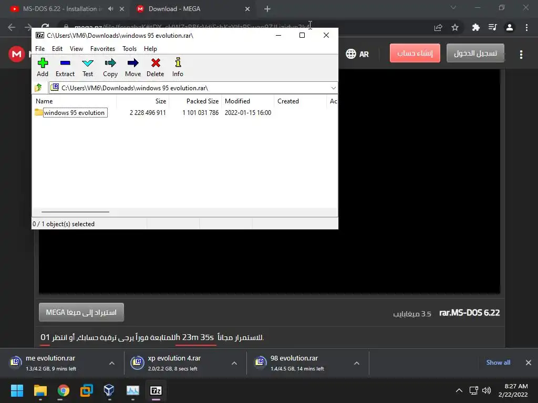Open the Tools menu in 7-Zip
The height and width of the screenshot is (403, 538).
pyautogui.click(x=129, y=49)
